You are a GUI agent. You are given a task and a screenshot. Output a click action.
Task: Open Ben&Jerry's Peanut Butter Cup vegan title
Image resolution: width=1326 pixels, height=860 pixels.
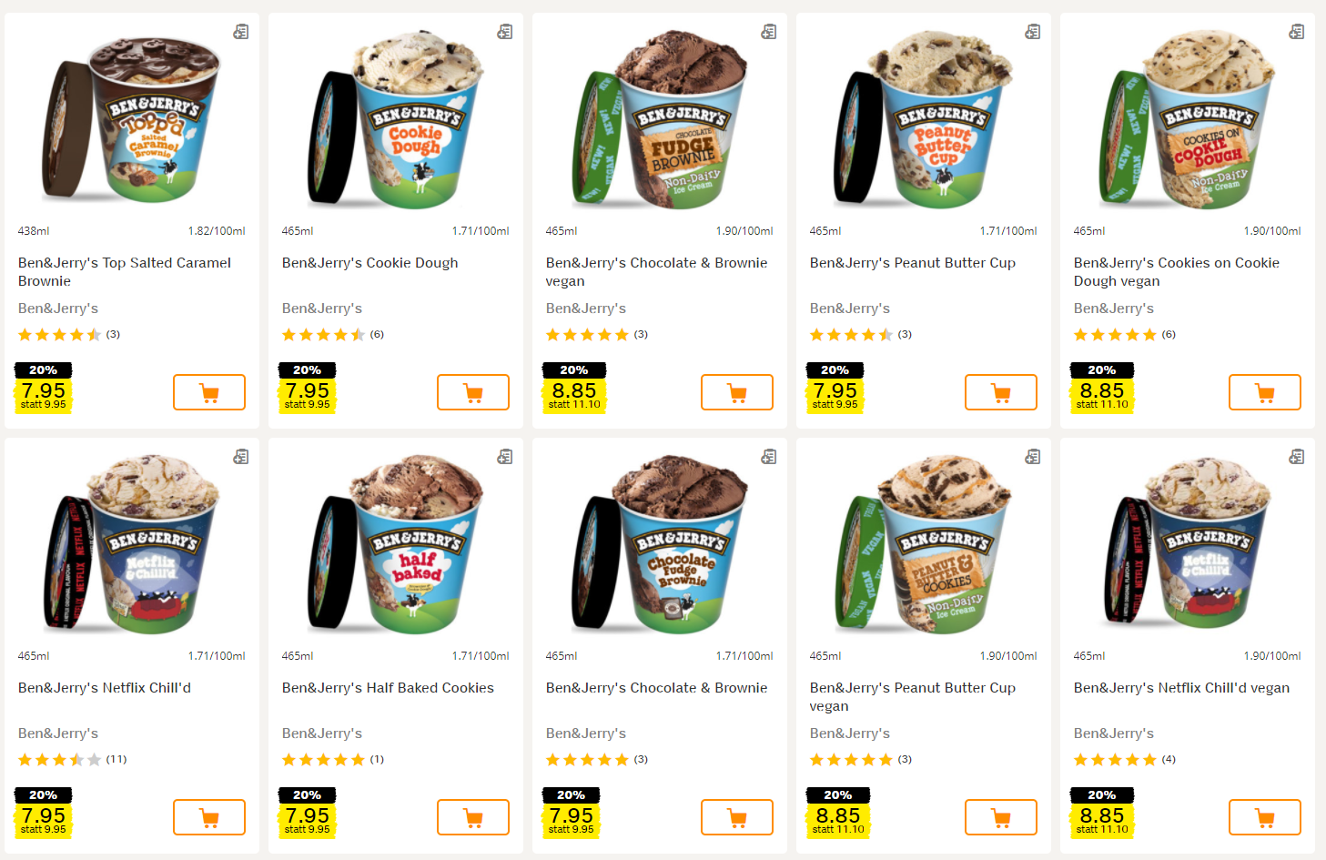tap(912, 696)
